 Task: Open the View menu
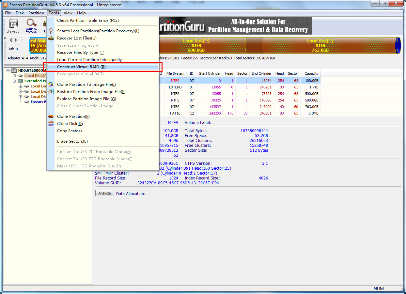[68, 13]
